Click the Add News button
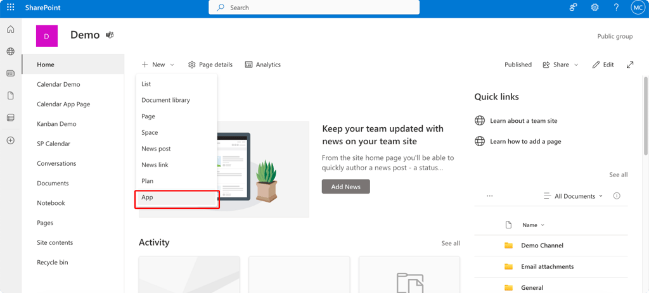Screen dimensions: 649x293 (345, 187)
